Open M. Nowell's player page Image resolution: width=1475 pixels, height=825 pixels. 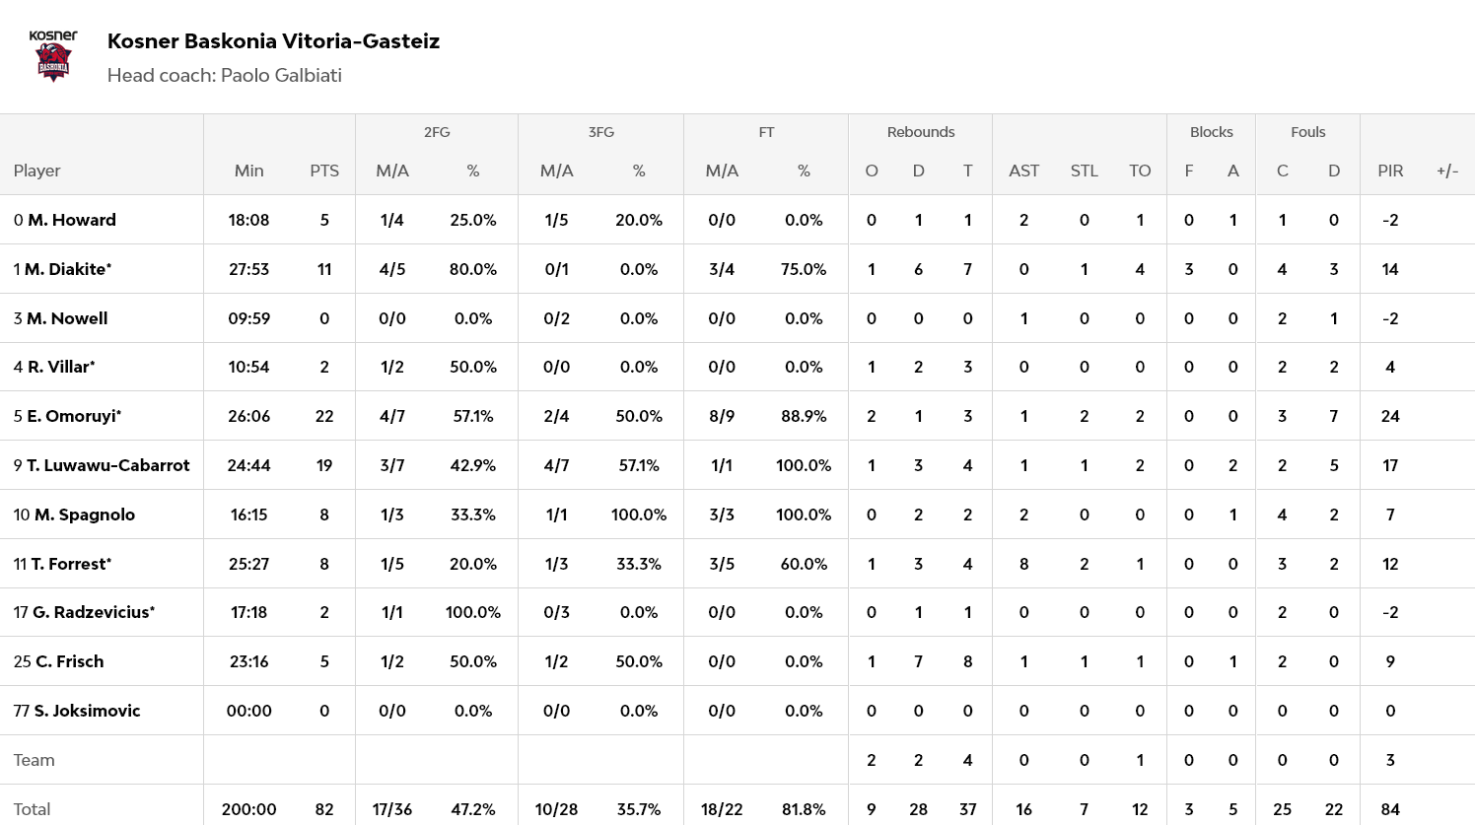point(66,318)
